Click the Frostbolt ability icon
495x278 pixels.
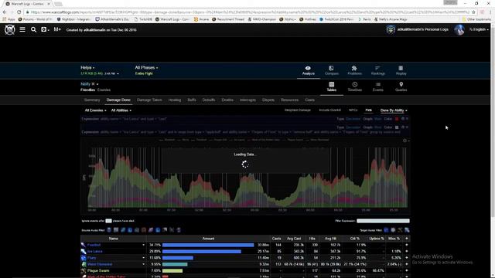click(x=84, y=245)
